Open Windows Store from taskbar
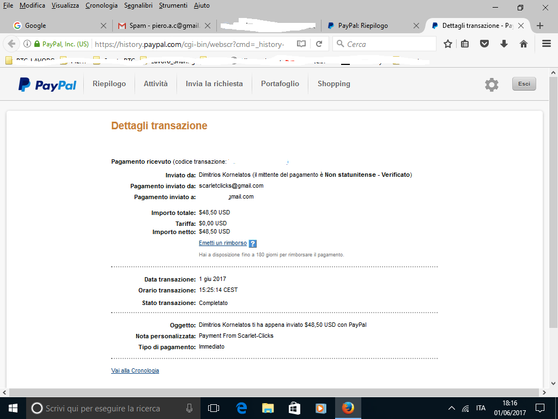Screen dimensions: 558x419 [294, 408]
